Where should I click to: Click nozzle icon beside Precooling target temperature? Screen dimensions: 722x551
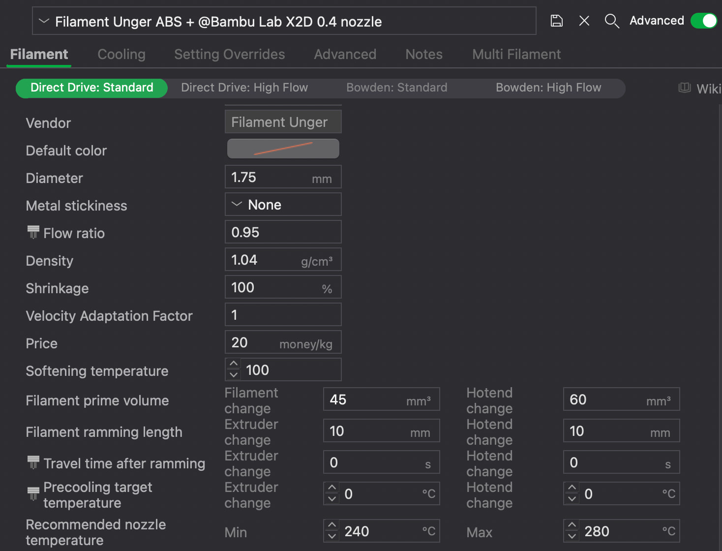coord(33,493)
